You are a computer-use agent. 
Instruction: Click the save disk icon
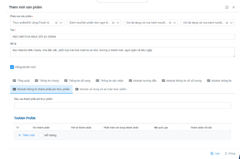(212, 153)
